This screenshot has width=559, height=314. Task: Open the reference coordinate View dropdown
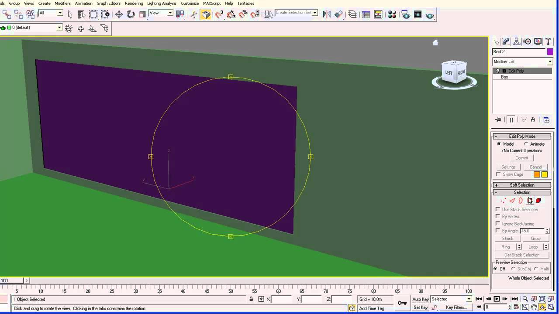click(x=161, y=13)
